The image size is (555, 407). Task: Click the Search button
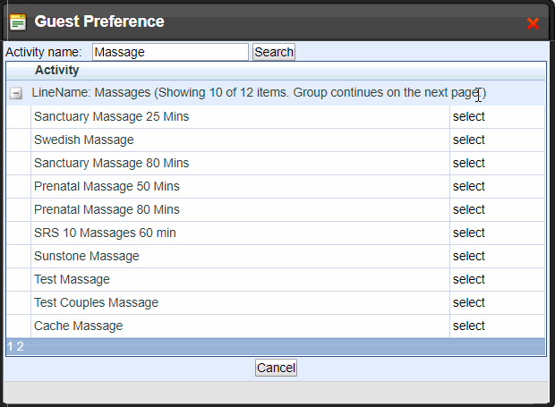pyautogui.click(x=274, y=52)
